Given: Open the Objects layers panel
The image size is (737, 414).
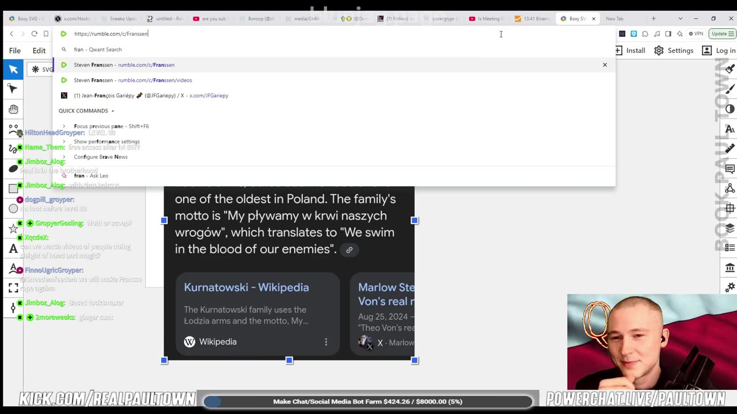Looking at the screenshot, I should (730, 228).
